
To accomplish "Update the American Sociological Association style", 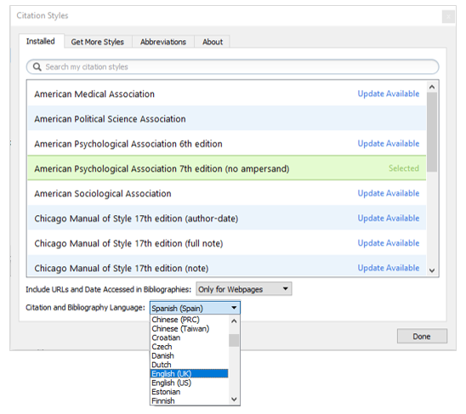I will point(389,194).
